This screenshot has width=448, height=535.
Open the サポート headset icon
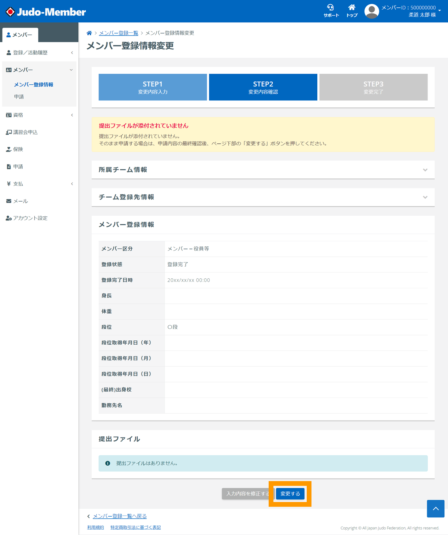coord(331,8)
